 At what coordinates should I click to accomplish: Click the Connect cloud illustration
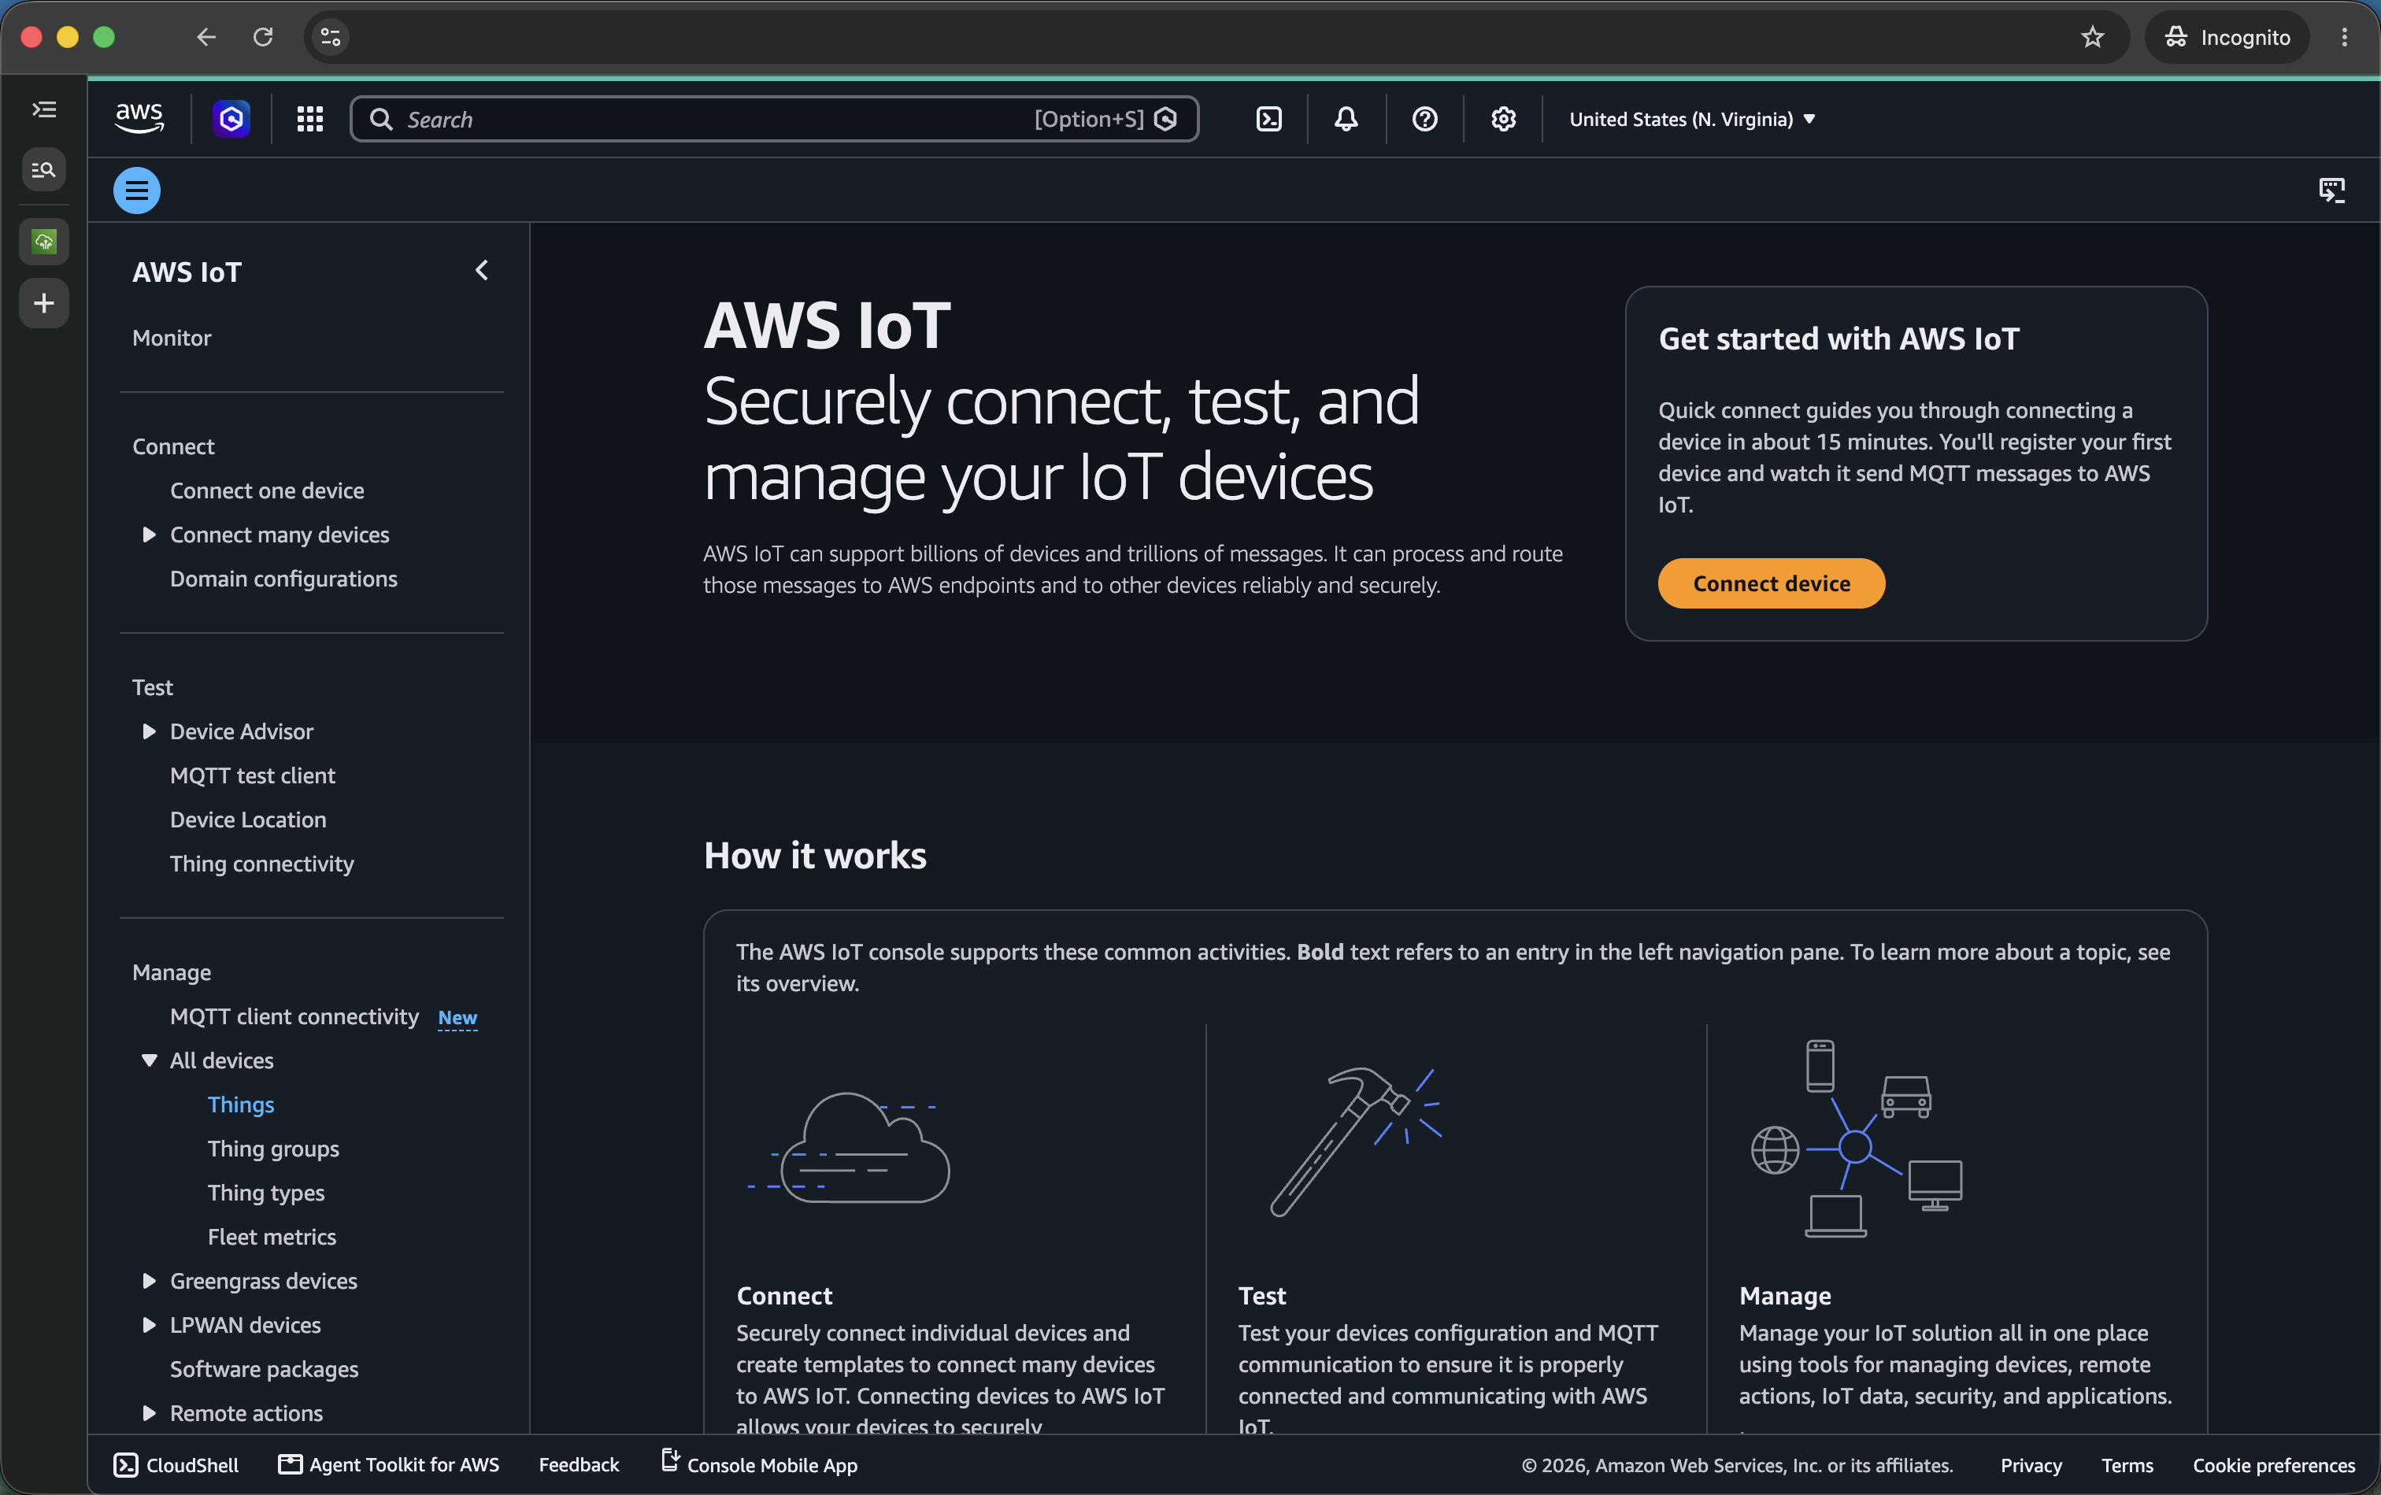point(850,1147)
